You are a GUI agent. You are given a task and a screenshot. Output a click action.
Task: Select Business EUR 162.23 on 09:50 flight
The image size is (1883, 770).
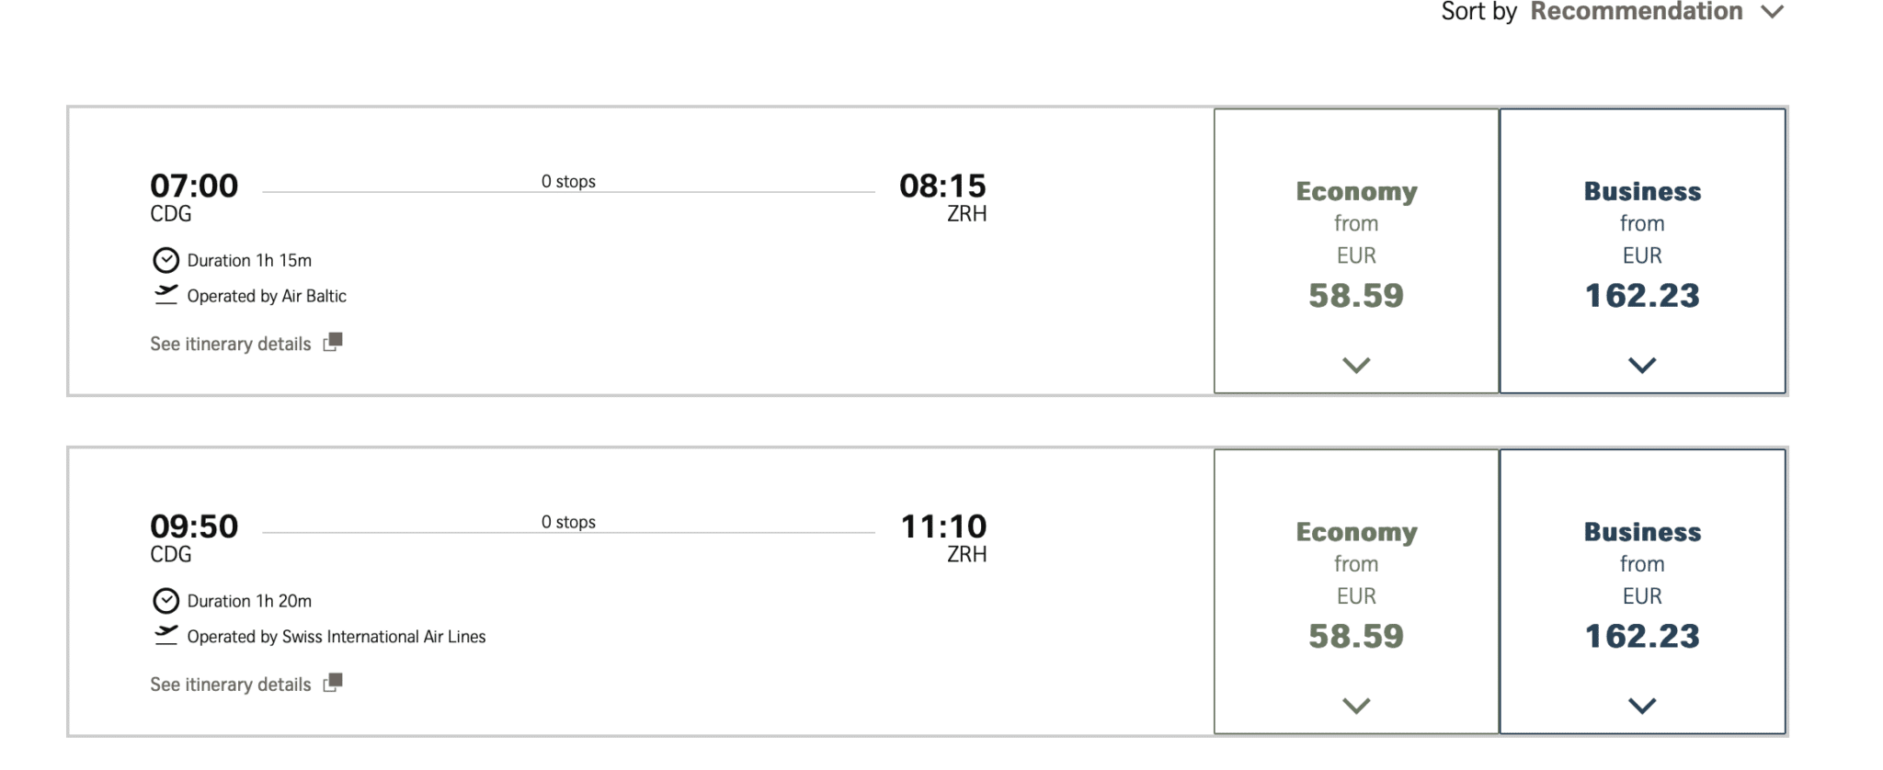tap(1642, 592)
